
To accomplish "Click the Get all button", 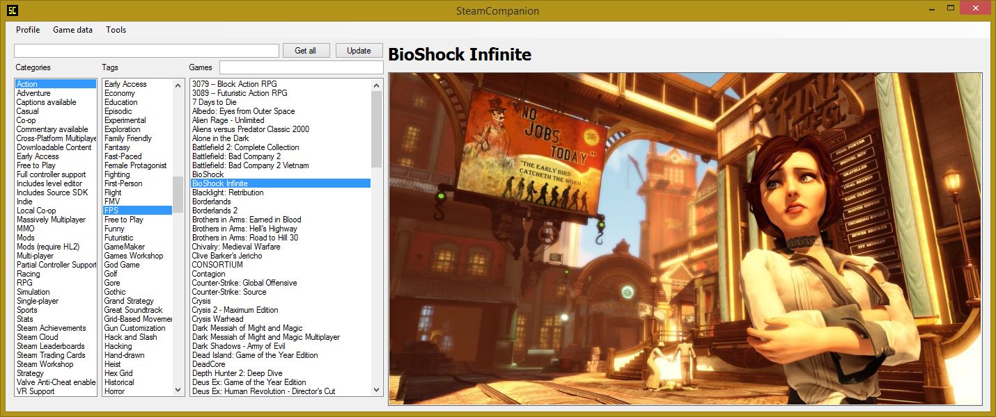I will tap(306, 51).
